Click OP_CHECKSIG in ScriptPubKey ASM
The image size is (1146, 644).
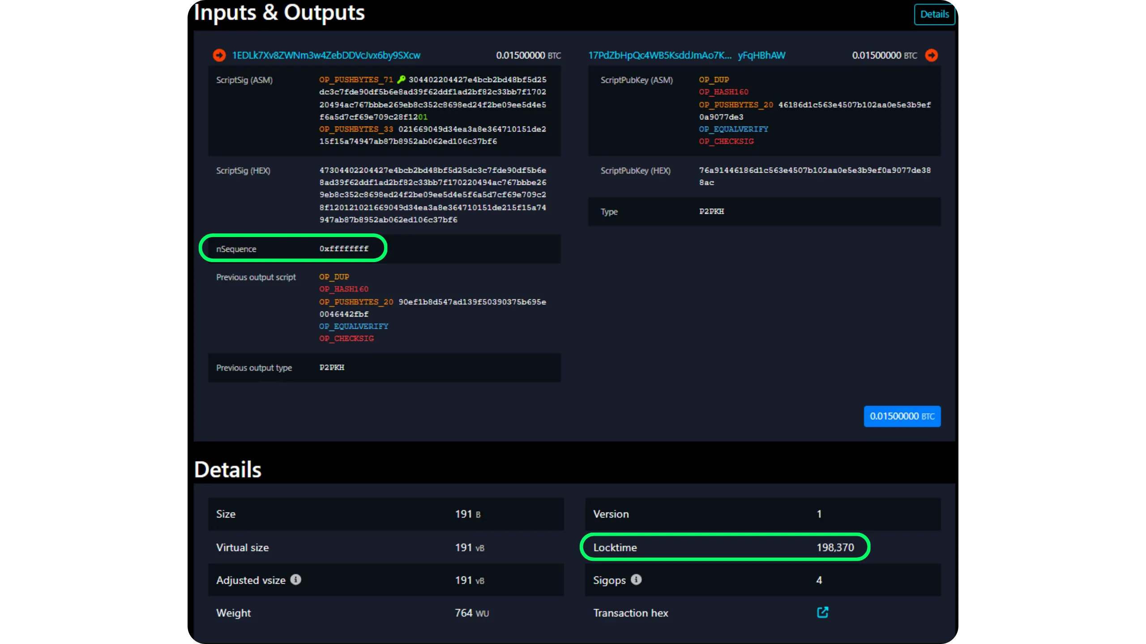click(727, 141)
